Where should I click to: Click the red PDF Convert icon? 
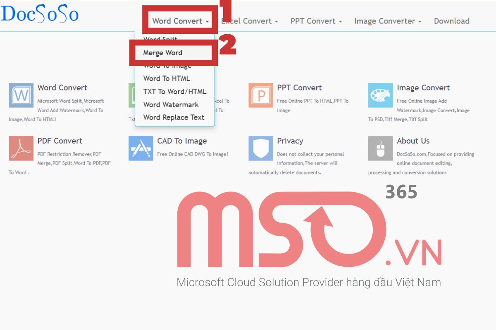[x=21, y=148]
